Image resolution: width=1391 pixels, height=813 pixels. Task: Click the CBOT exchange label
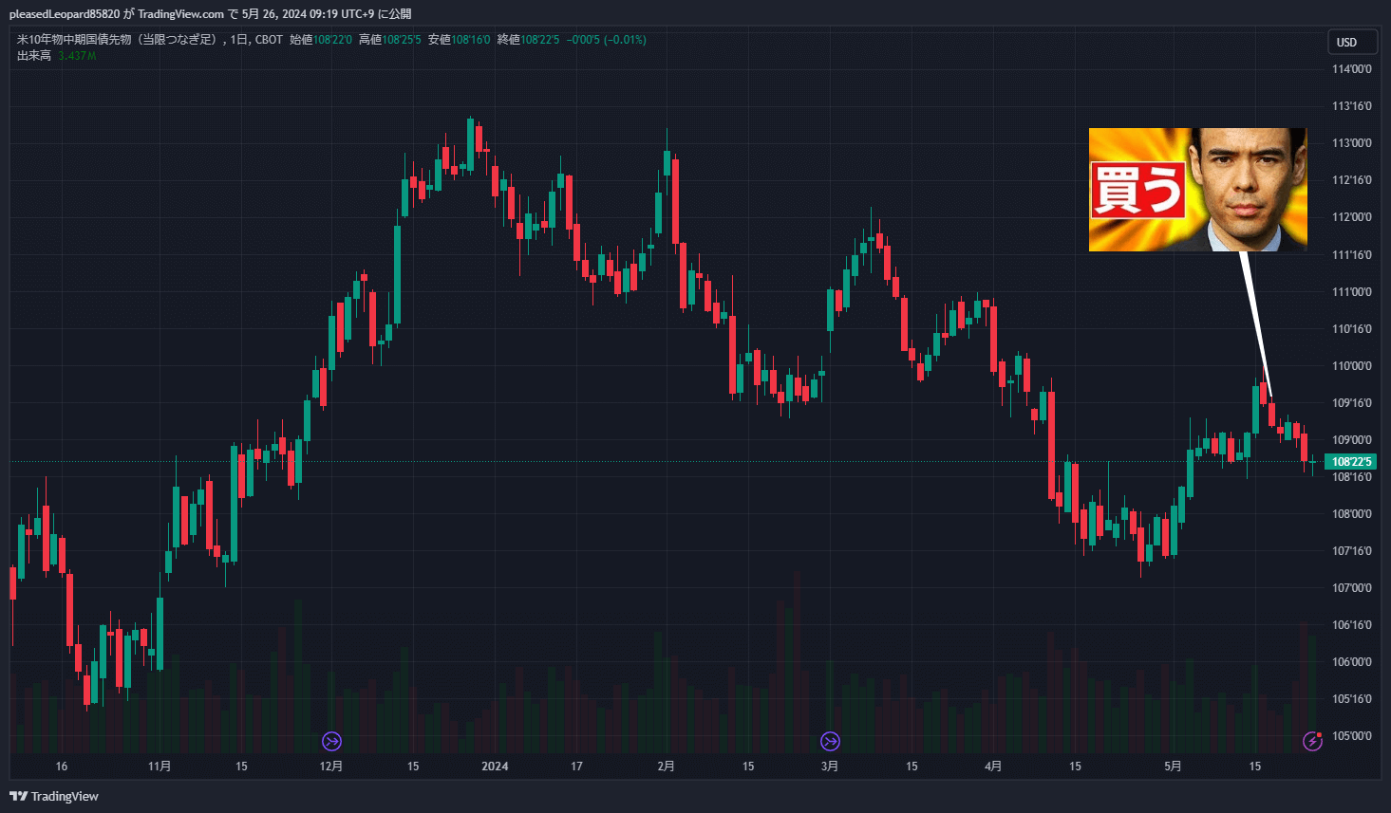pyautogui.click(x=269, y=40)
